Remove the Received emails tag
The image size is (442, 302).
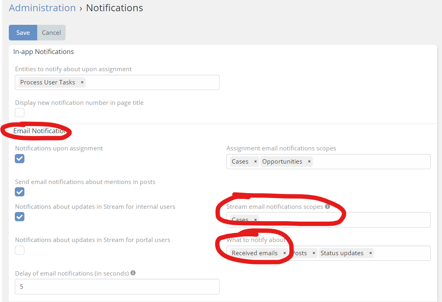[x=284, y=253]
